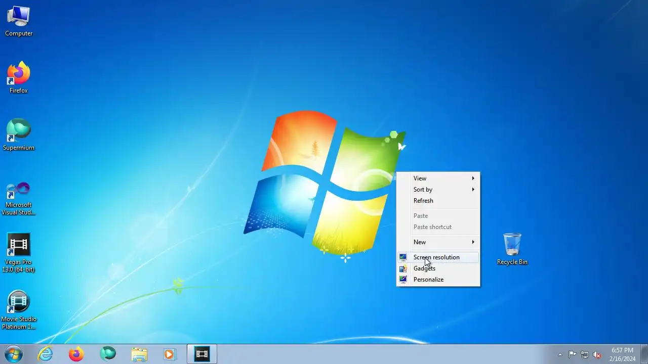Launch Supermium from the taskbar

point(108,354)
